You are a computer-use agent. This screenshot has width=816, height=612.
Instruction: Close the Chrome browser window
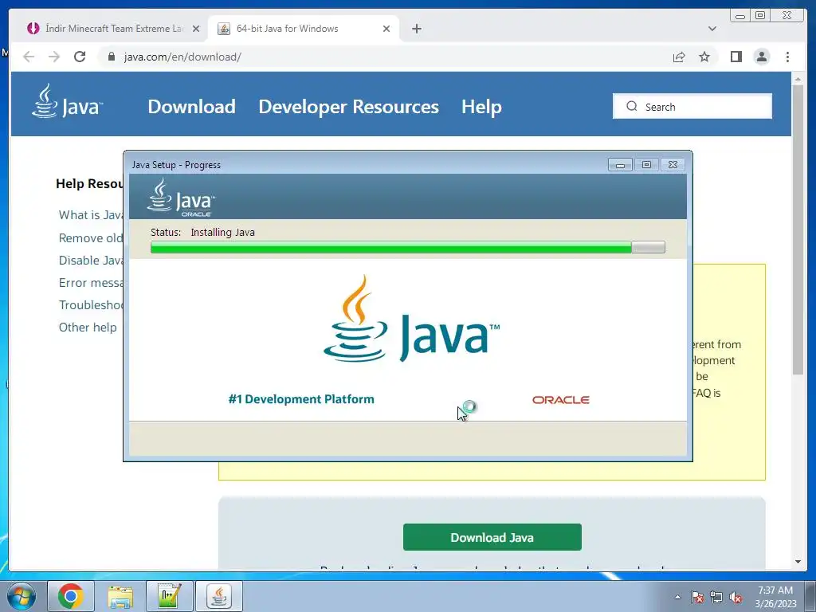pyautogui.click(x=787, y=16)
